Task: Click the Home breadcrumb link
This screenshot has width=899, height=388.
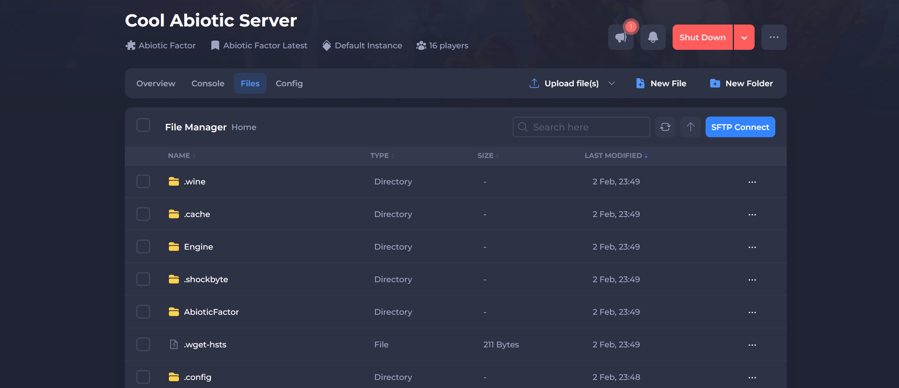Action: 244,127
